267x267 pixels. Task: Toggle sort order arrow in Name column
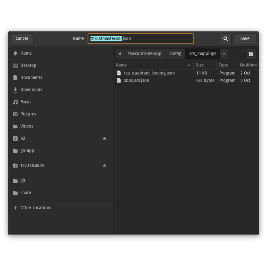(189, 65)
